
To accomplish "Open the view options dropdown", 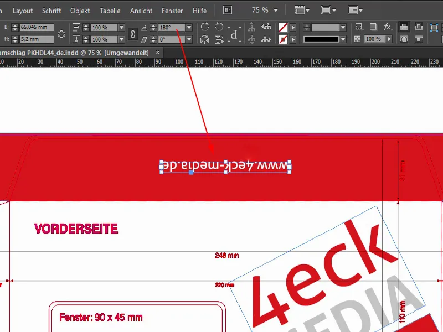I will [x=302, y=10].
